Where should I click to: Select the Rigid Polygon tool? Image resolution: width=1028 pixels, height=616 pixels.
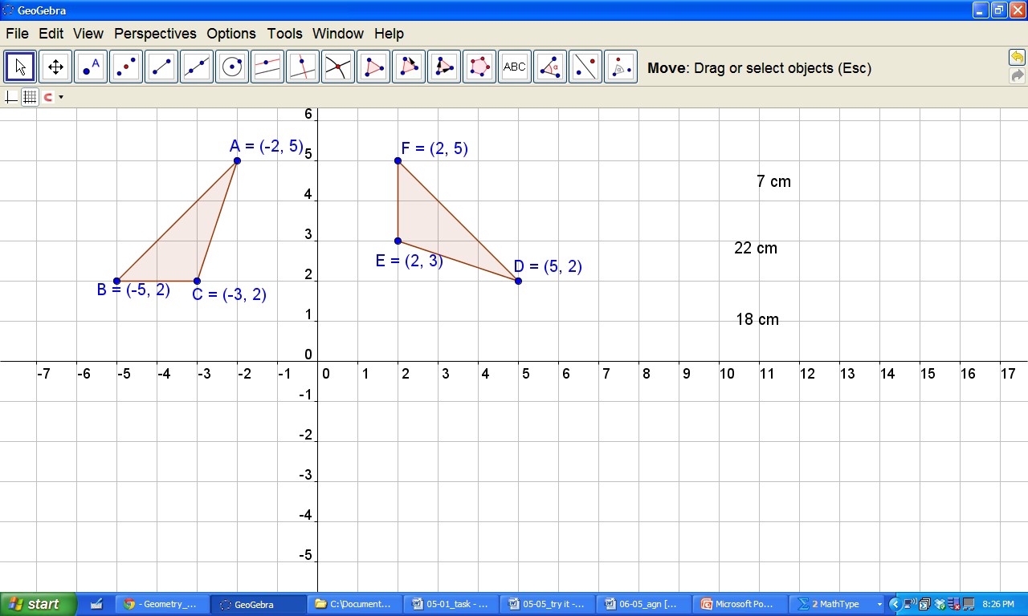(x=409, y=67)
